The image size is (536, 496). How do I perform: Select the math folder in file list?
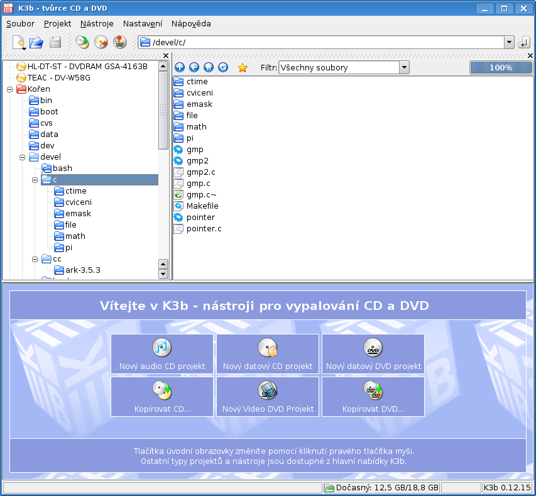[190, 127]
